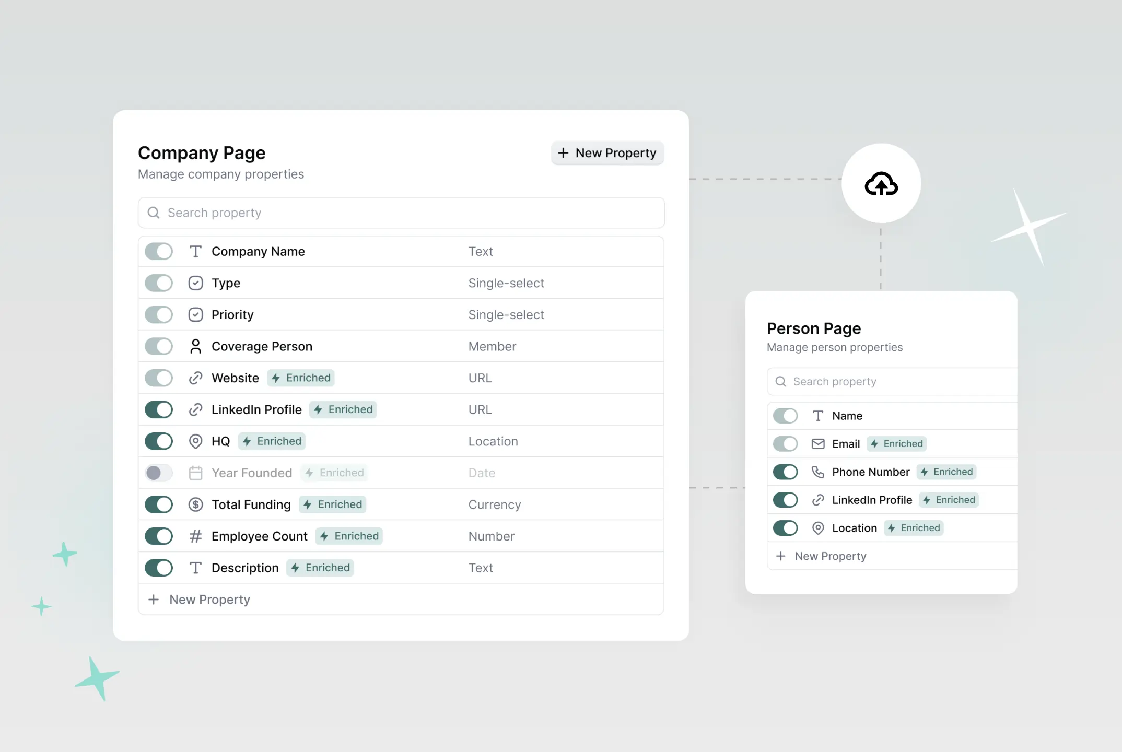Click the text icon beside Company Name
Screen dimensions: 1122x752
pos(195,252)
